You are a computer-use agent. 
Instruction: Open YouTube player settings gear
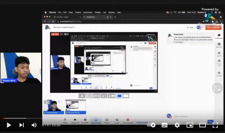click(x=177, y=125)
